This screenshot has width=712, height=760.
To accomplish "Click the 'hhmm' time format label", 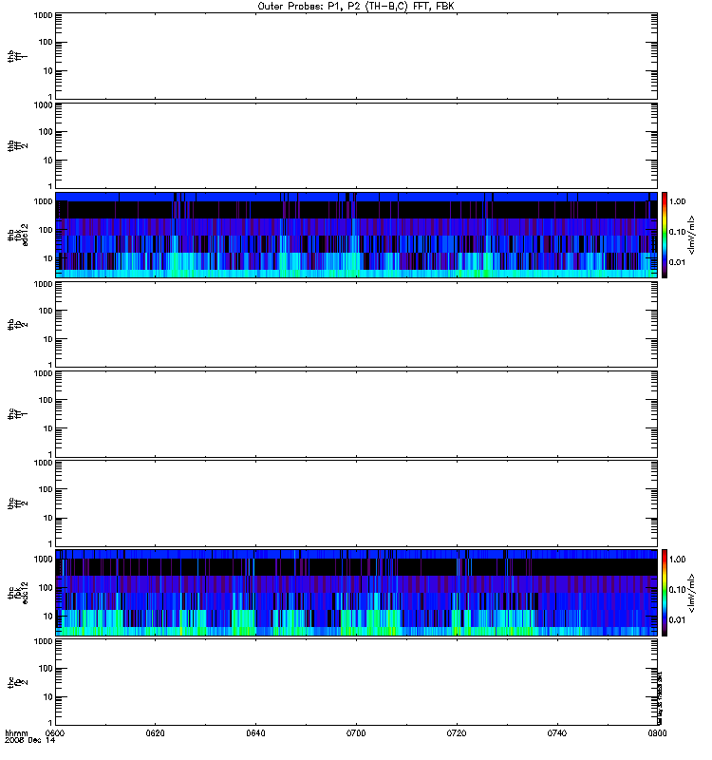I will click(16, 732).
